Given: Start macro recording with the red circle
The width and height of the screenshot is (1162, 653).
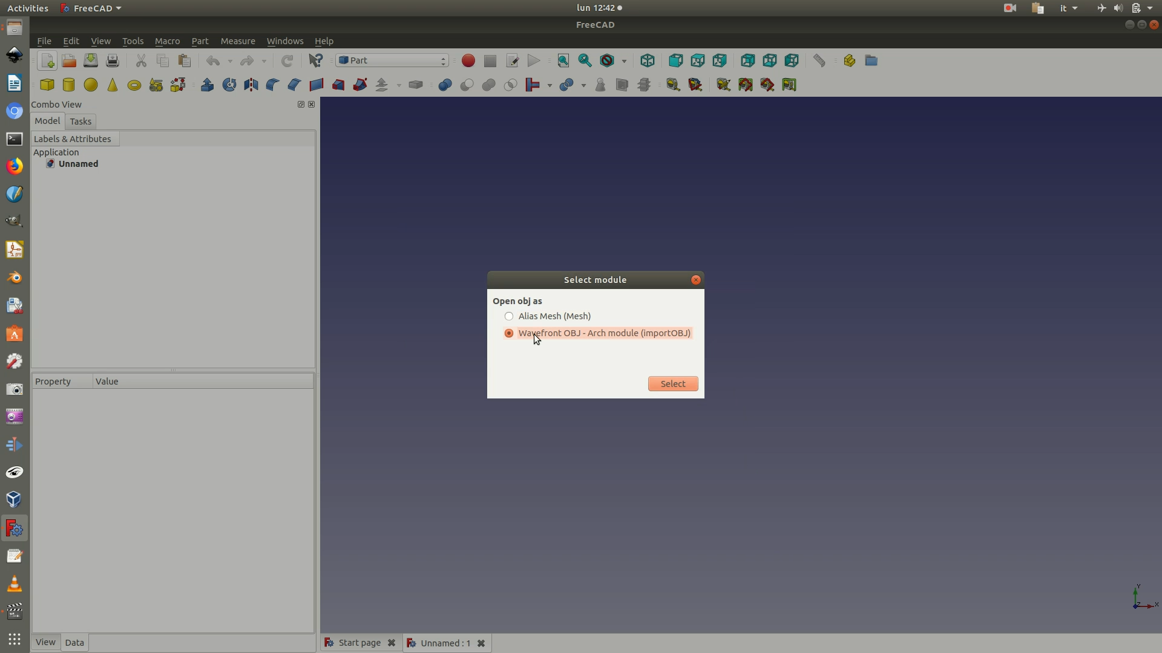Looking at the screenshot, I should (468, 60).
